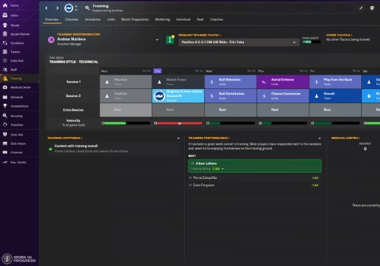This screenshot has width=380, height=266.
Task: Click the search magnifier icon in header
Action: coord(87,8)
